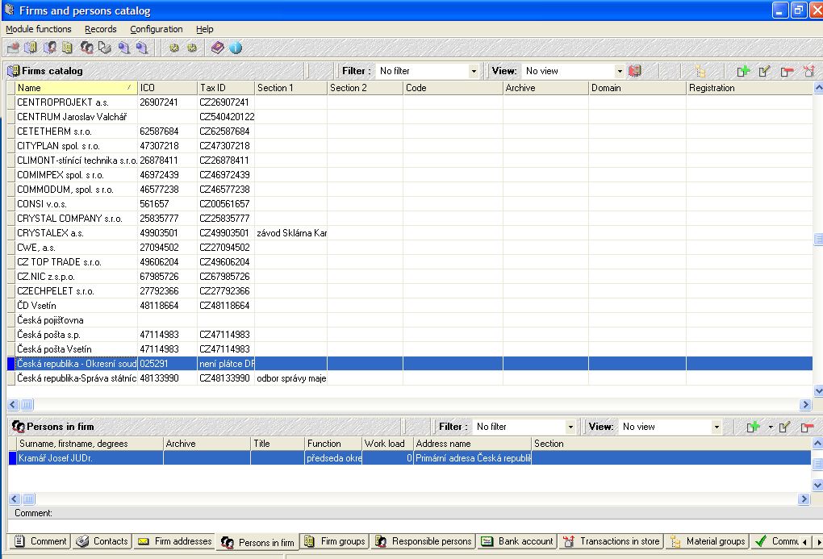Sort by the Name column header
This screenshot has width=823, height=559.
point(76,88)
